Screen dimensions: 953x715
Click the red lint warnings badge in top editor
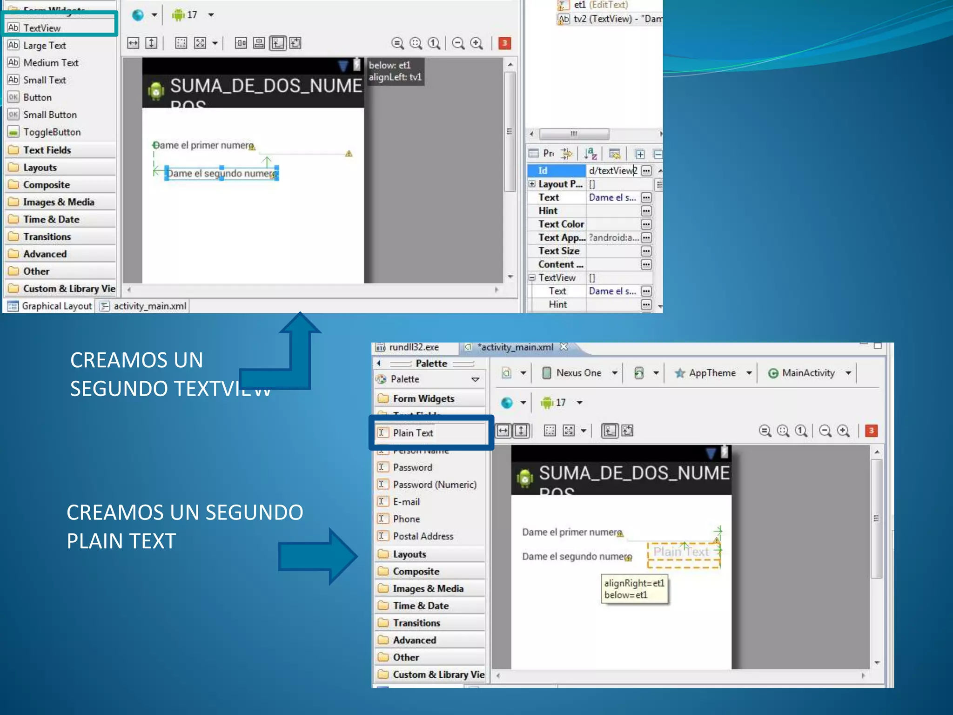coord(504,43)
